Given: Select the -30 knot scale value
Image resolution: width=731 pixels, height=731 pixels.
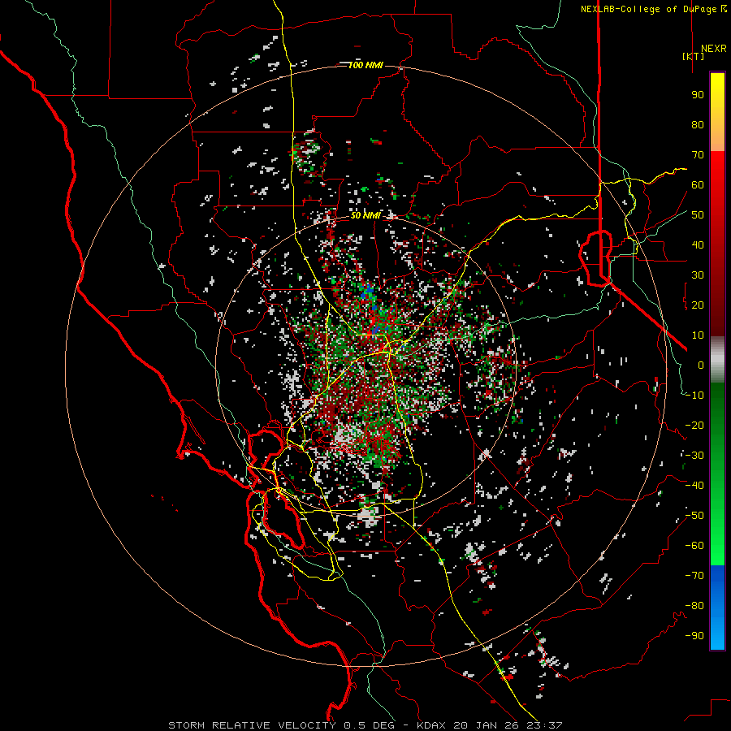Looking at the screenshot, I should (694, 456).
